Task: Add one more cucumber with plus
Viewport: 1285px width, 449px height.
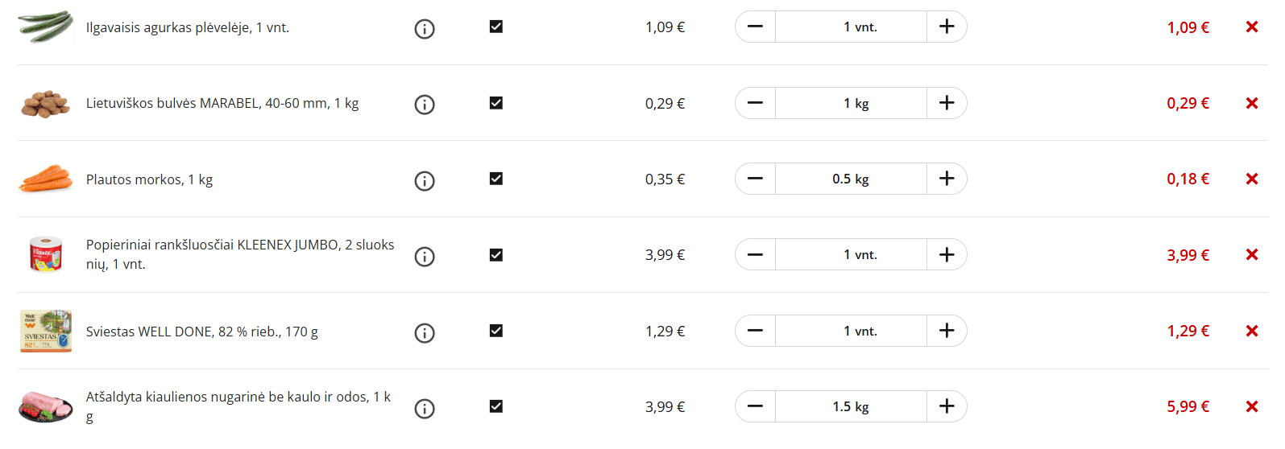Action: [947, 27]
